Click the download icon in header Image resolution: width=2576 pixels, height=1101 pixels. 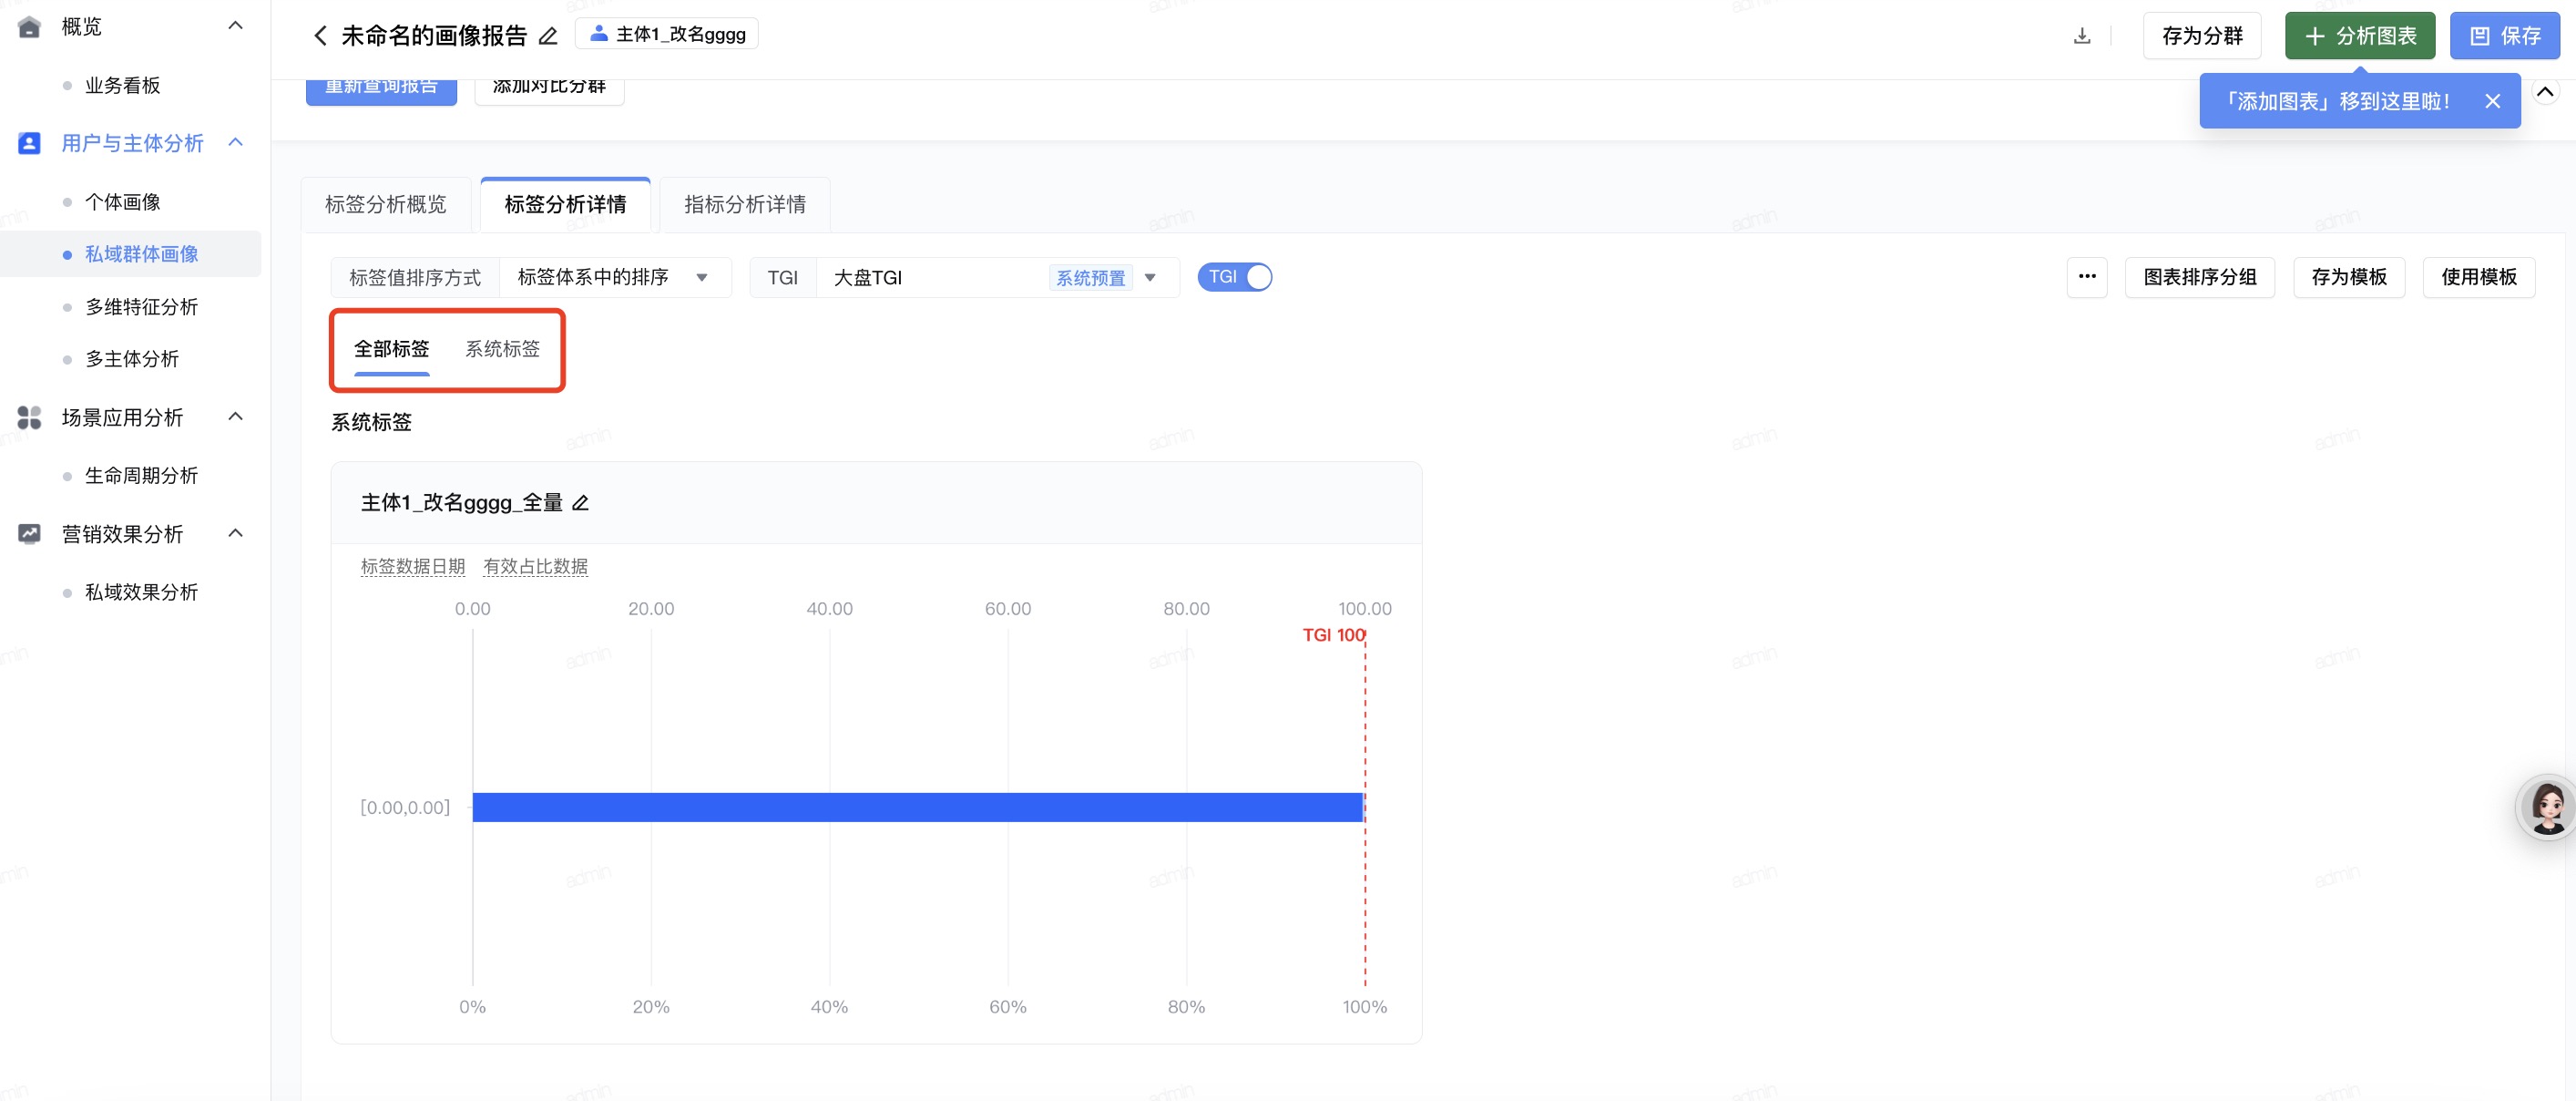2082,36
